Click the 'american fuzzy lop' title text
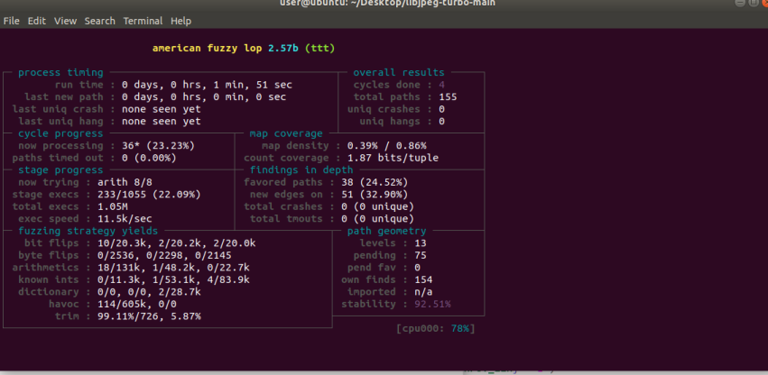 tap(208, 48)
